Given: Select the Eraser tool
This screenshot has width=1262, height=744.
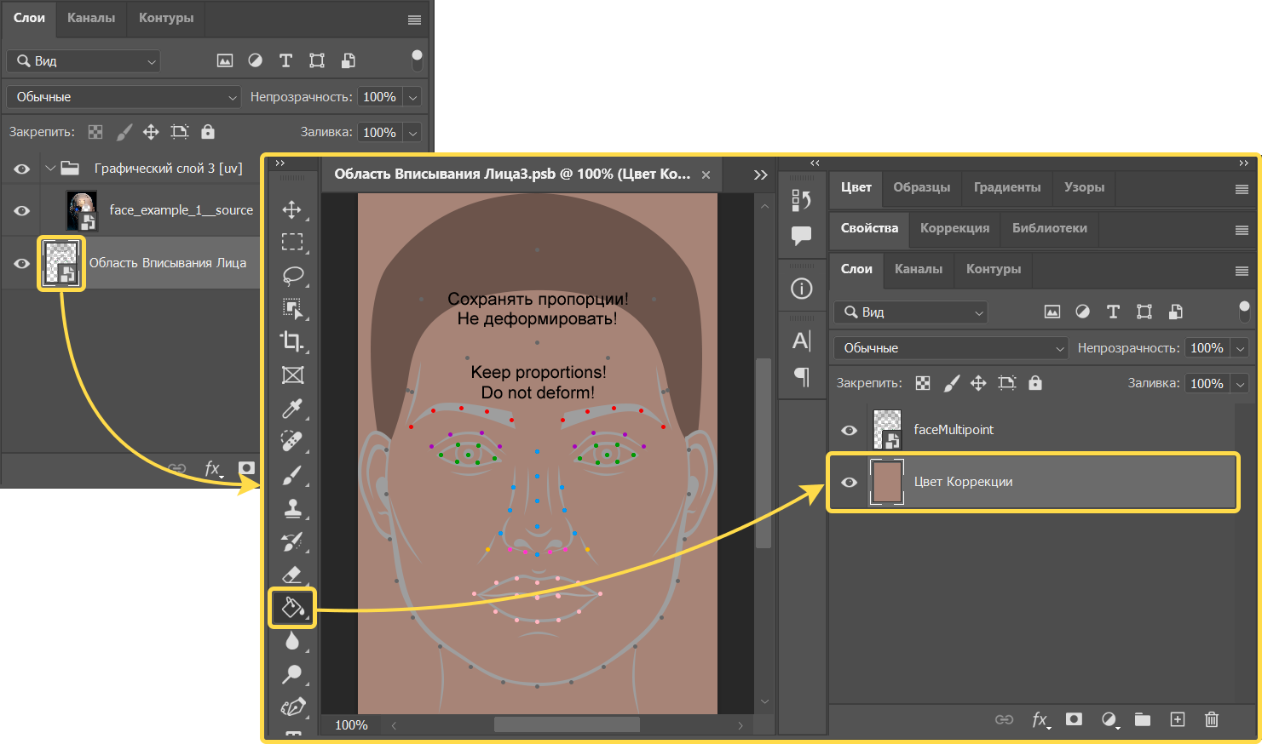Looking at the screenshot, I should click(292, 575).
